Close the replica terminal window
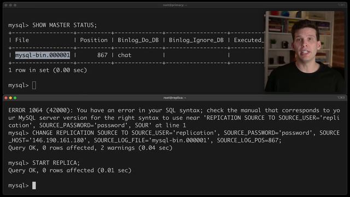Viewport: 350px width, 197px height. [6, 98]
